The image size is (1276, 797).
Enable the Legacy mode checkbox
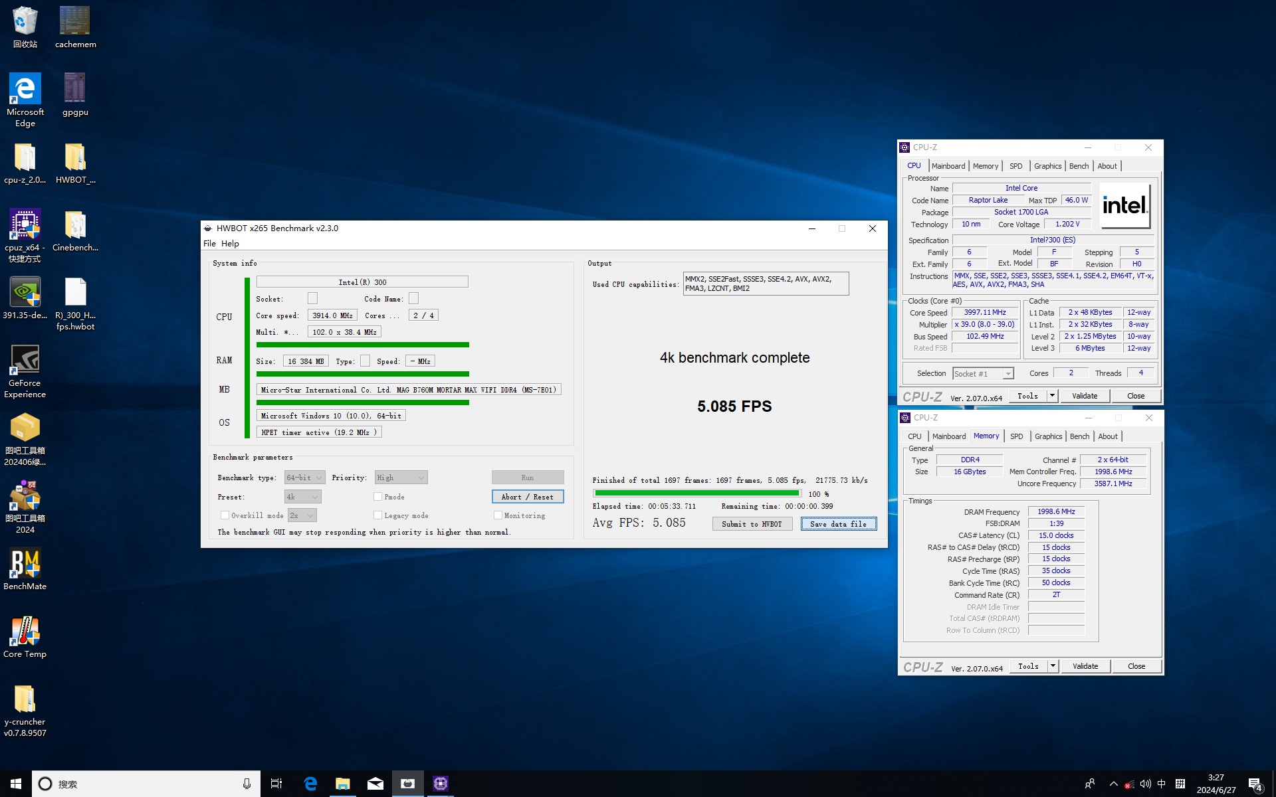pos(377,515)
